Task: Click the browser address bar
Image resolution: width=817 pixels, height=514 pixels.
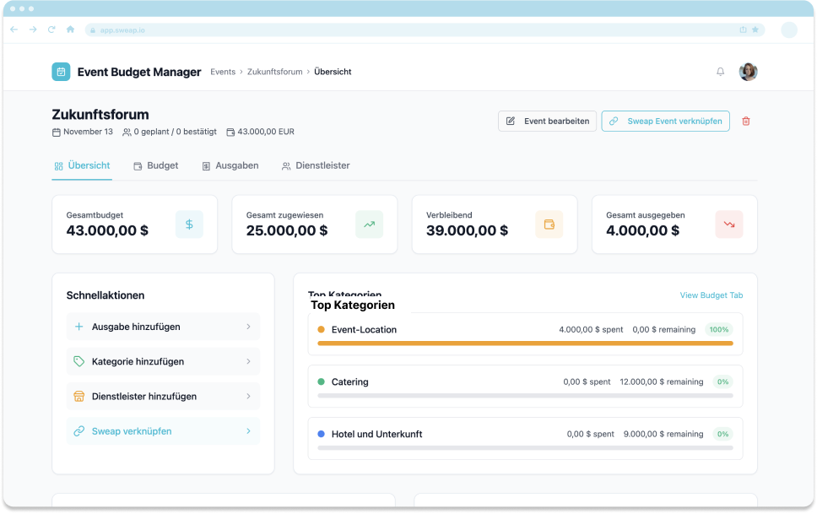Action: (414, 30)
